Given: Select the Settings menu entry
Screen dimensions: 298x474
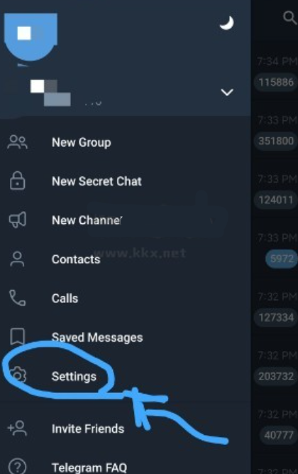Looking at the screenshot, I should (74, 377).
